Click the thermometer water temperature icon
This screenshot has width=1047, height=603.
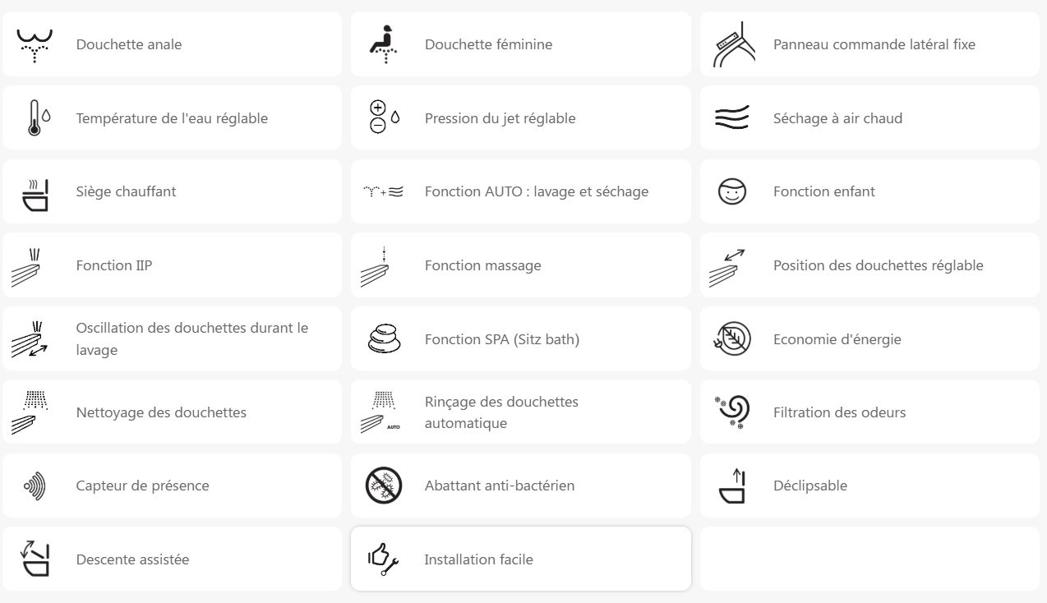[35, 118]
